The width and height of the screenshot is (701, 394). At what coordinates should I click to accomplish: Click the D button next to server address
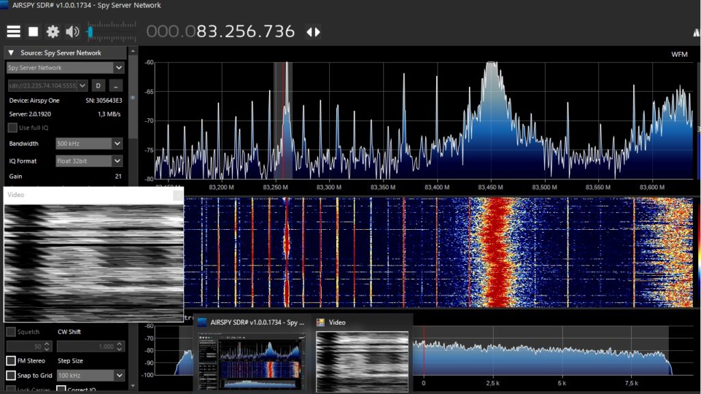(x=99, y=86)
